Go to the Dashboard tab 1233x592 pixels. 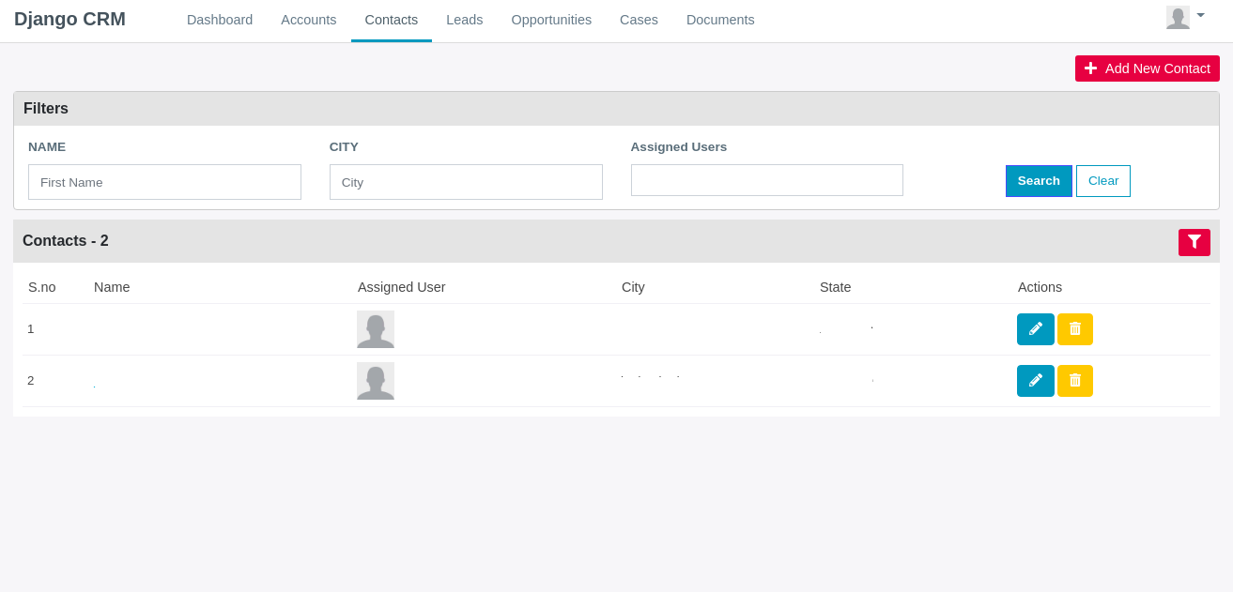coord(220,20)
